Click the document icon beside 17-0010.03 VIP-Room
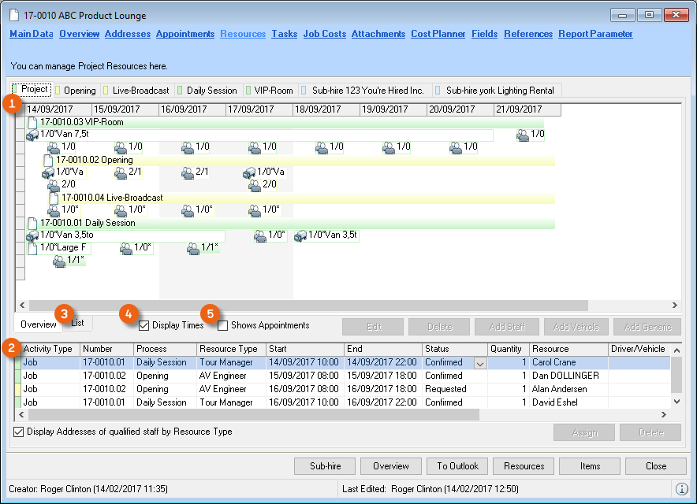697x504 pixels. point(32,122)
